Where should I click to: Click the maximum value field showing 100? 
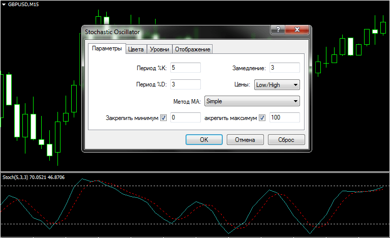pyautogui.click(x=284, y=117)
